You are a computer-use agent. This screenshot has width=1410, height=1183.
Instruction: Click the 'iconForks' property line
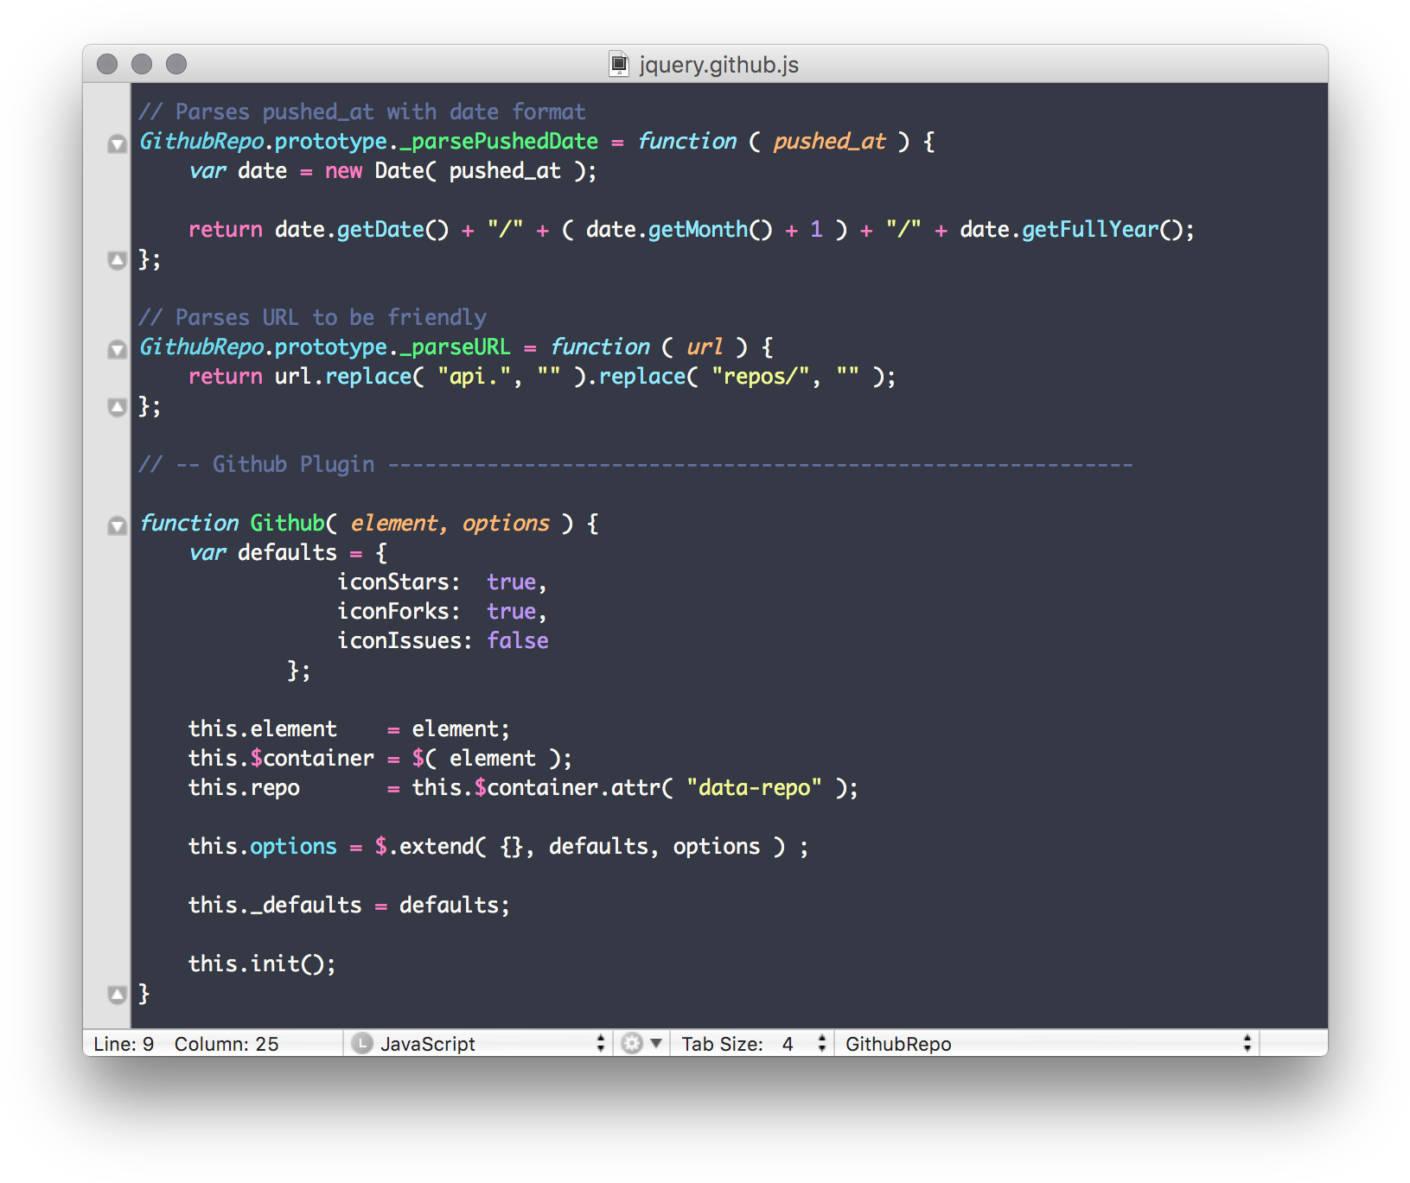(x=442, y=611)
